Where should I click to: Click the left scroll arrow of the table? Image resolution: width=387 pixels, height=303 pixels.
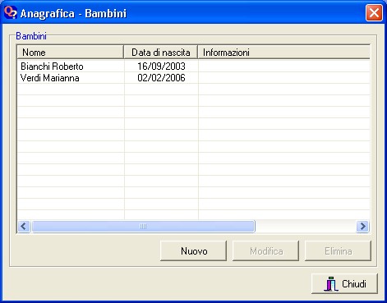point(24,227)
